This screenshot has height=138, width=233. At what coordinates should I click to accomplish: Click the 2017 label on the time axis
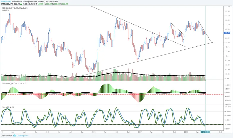click(140, 132)
